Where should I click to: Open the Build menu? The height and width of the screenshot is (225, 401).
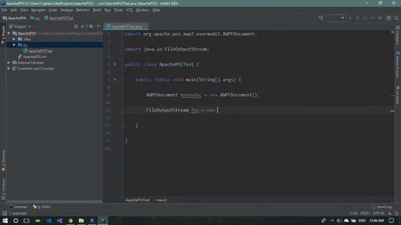96,10
